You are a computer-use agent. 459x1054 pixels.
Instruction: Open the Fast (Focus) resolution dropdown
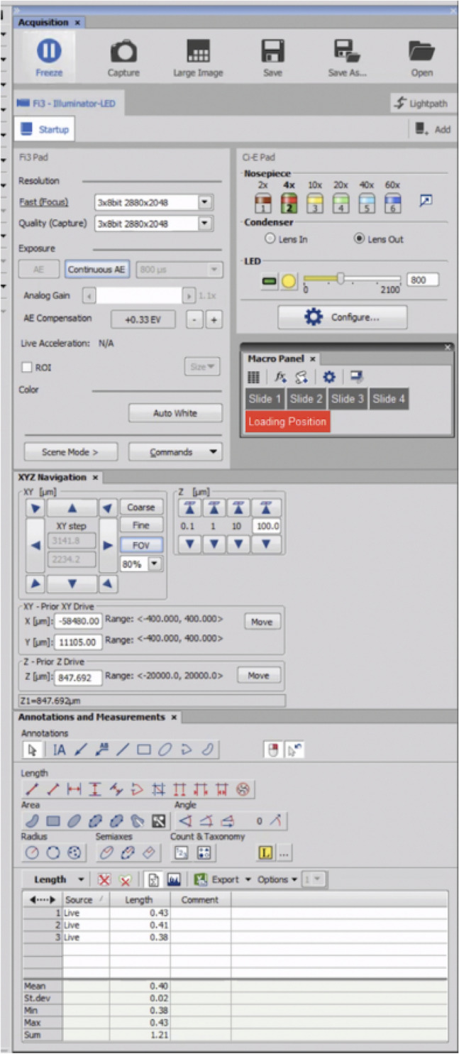click(205, 202)
